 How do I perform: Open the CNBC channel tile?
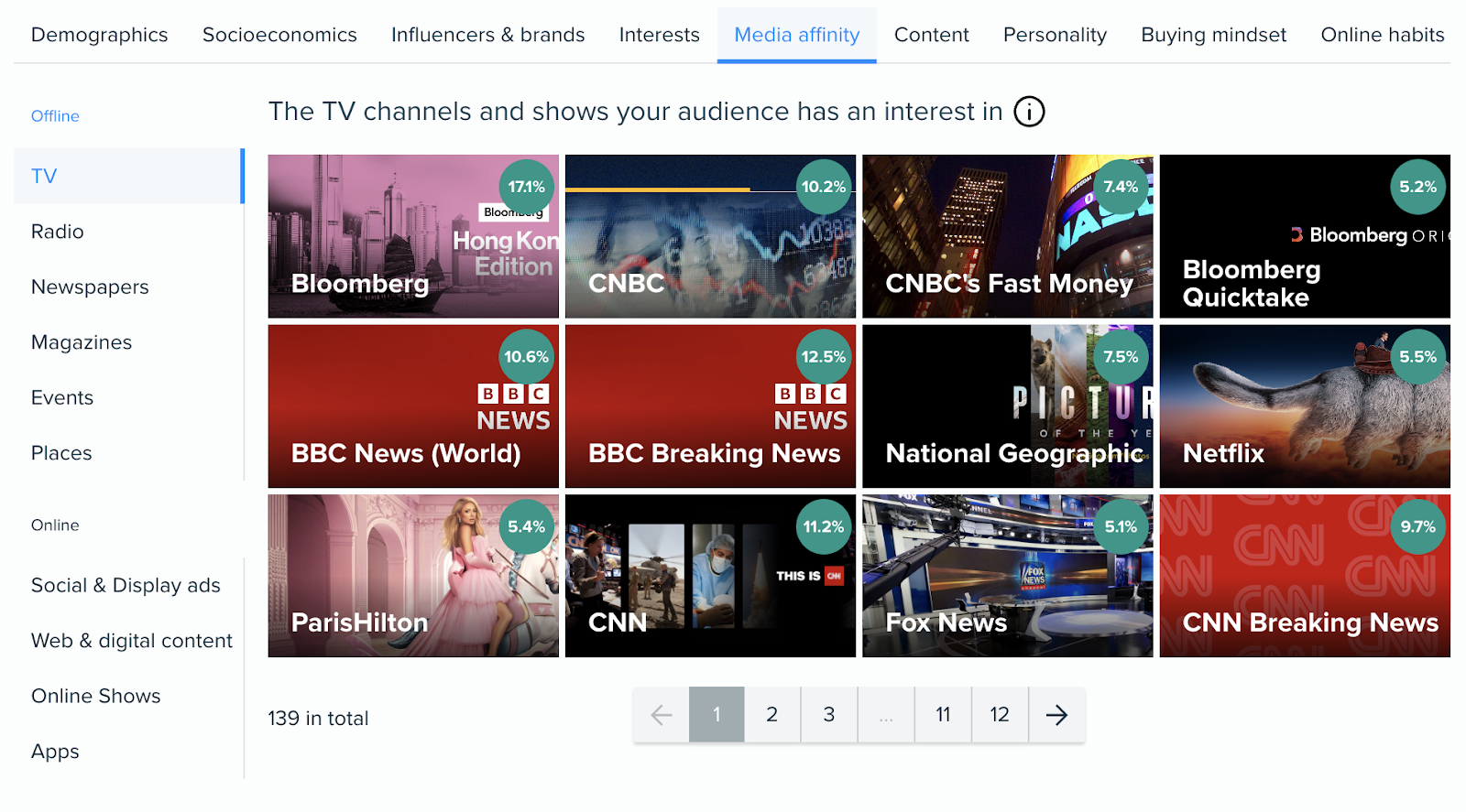[709, 236]
